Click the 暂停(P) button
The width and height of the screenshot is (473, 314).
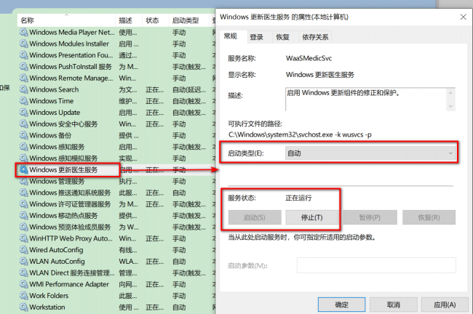[370, 217]
